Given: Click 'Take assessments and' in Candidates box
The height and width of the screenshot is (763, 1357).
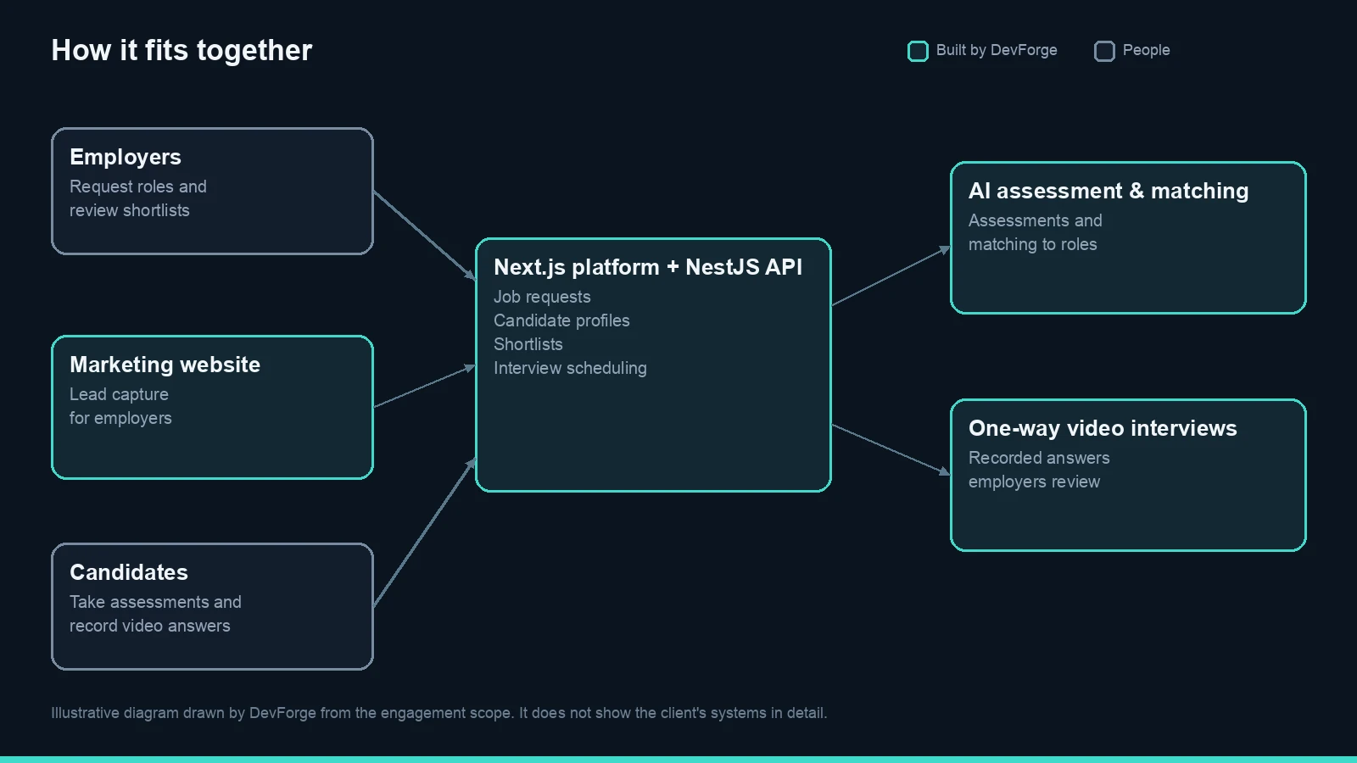Looking at the screenshot, I should (155, 602).
